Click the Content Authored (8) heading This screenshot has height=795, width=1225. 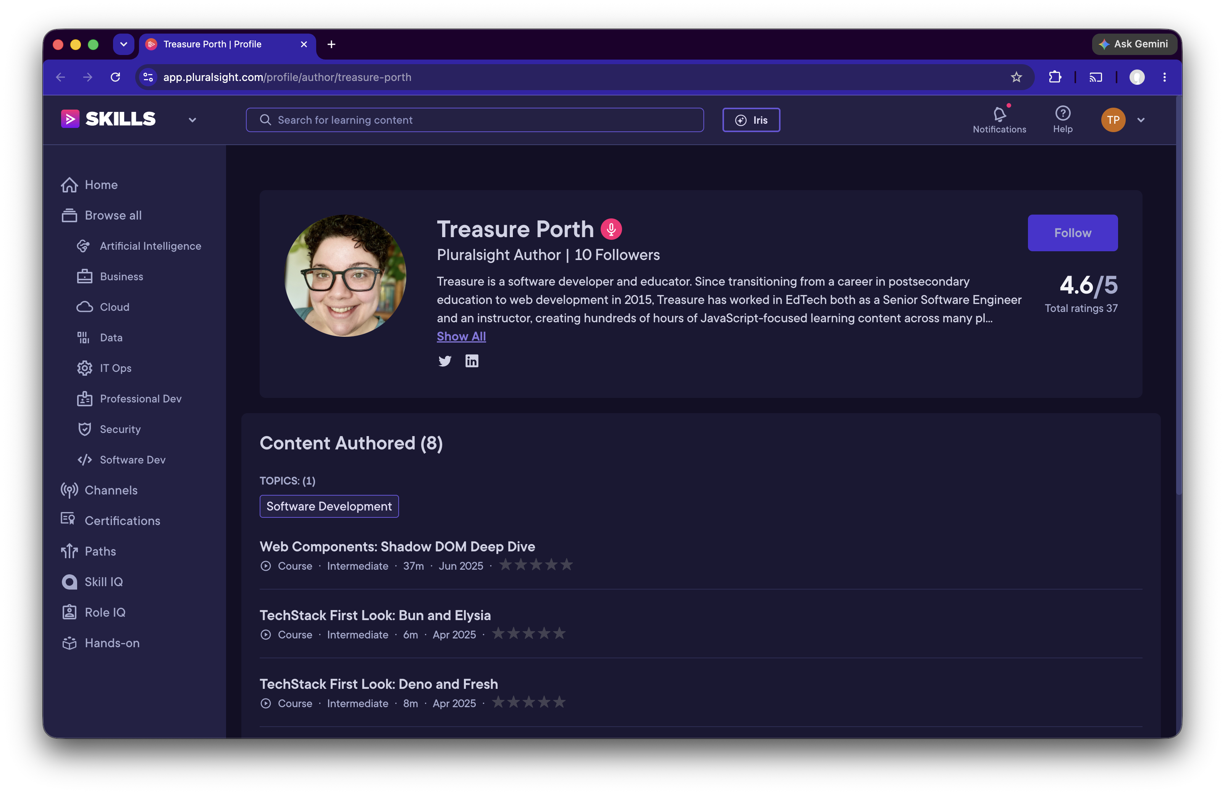[351, 443]
